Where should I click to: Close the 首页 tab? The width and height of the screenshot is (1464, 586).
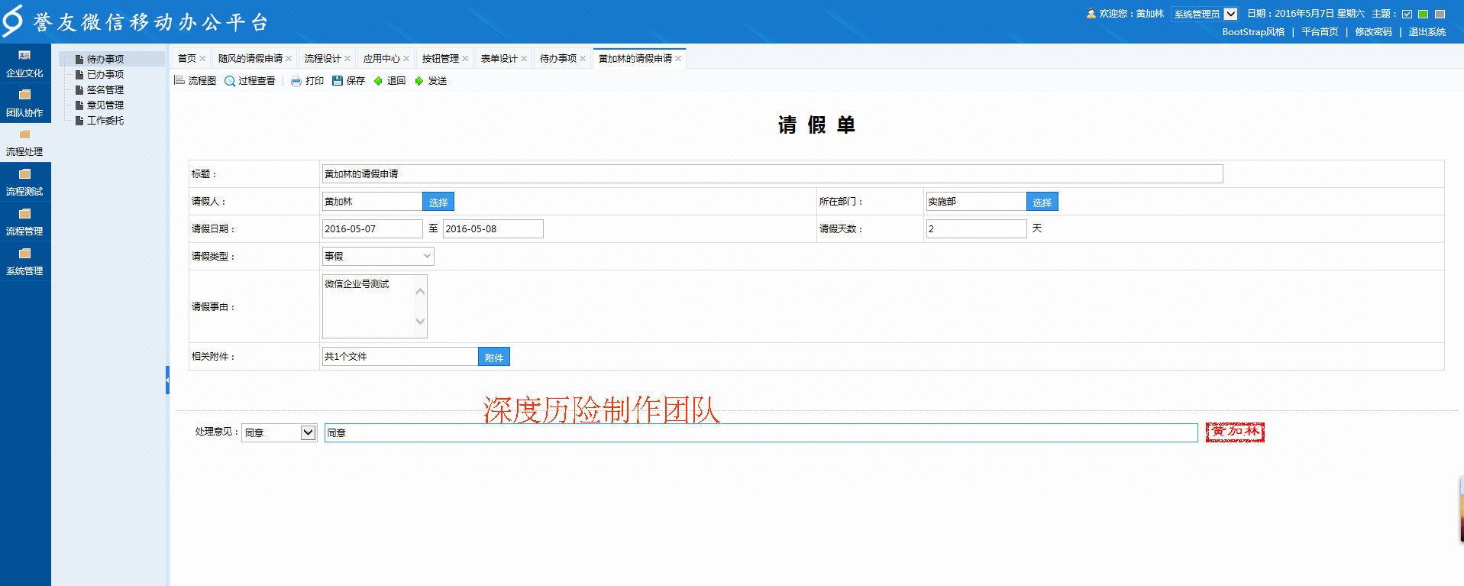(202, 59)
